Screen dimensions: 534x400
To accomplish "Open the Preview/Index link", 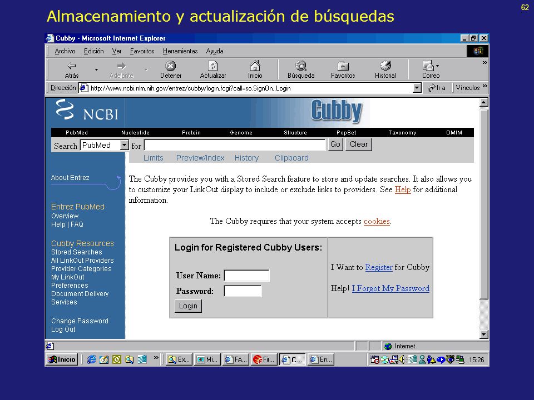I will [200, 158].
